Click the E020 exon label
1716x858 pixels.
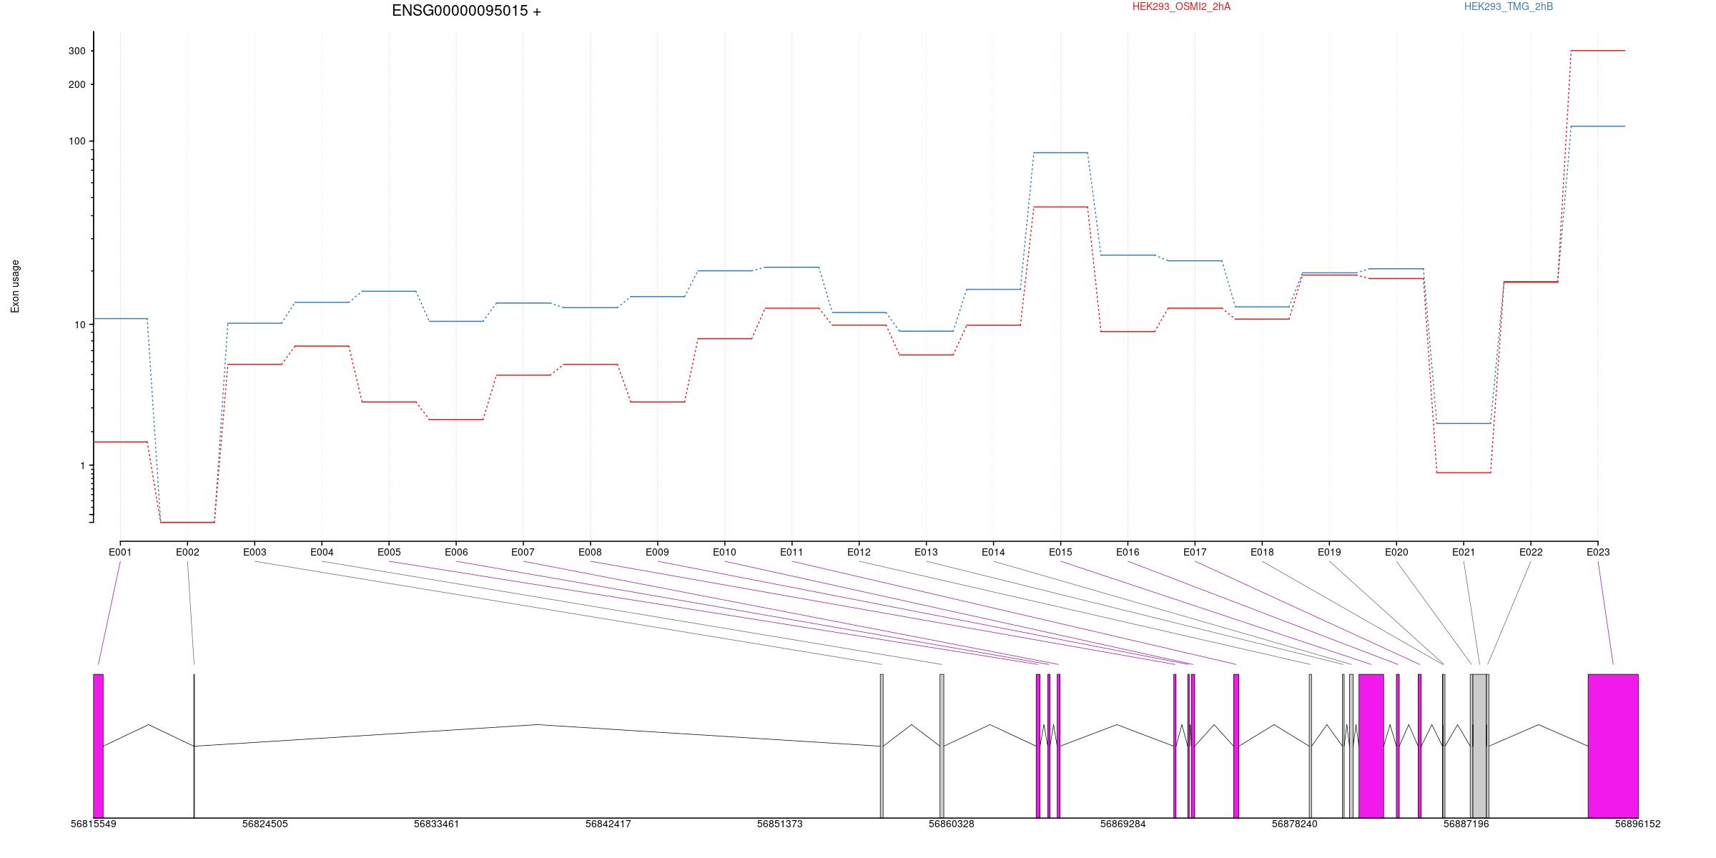point(1396,552)
